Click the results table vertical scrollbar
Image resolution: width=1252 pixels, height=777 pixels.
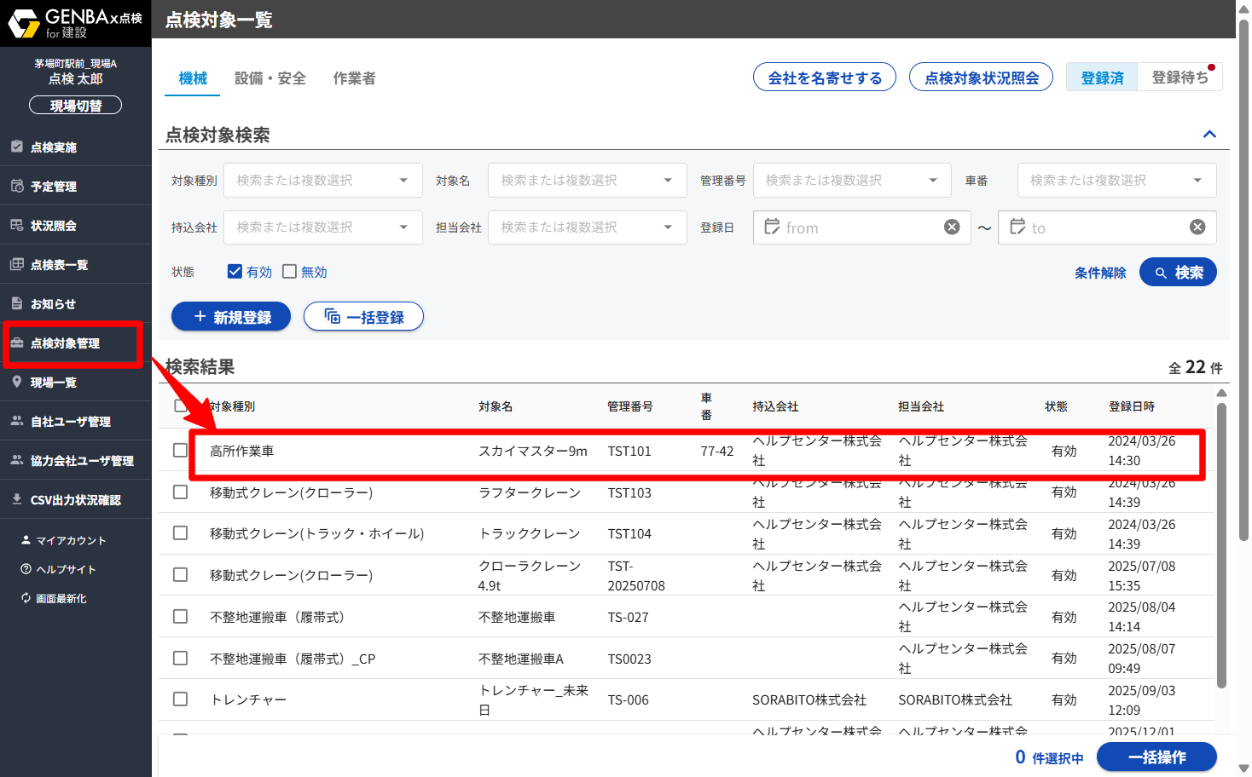pyautogui.click(x=1221, y=545)
